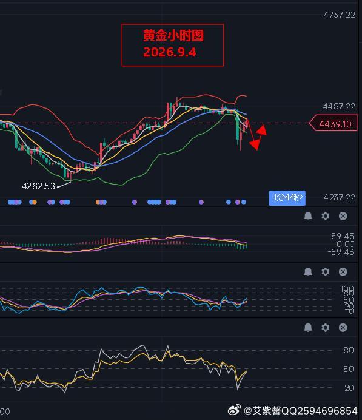Click the 4487.22 price axis label
The width and height of the screenshot is (362, 420).
[x=339, y=107]
